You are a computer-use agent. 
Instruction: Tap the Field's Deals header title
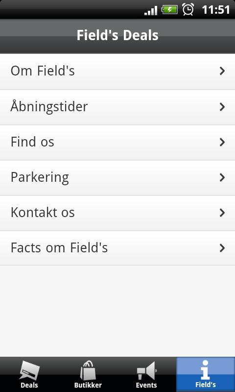click(117, 35)
